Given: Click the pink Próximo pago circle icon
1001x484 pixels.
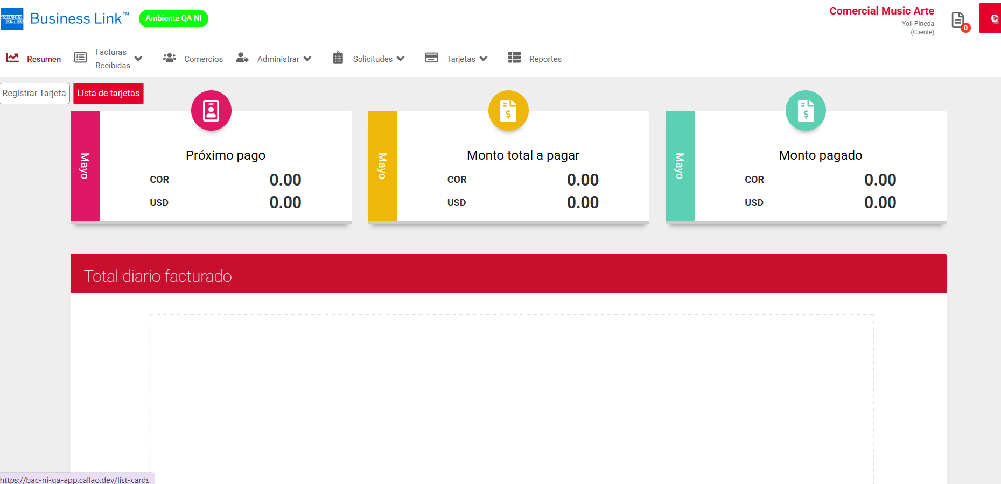Looking at the screenshot, I should click(211, 111).
